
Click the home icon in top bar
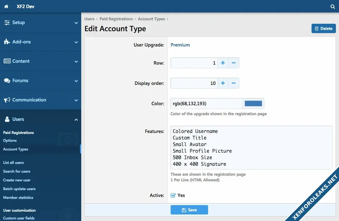pyautogui.click(x=6, y=6)
